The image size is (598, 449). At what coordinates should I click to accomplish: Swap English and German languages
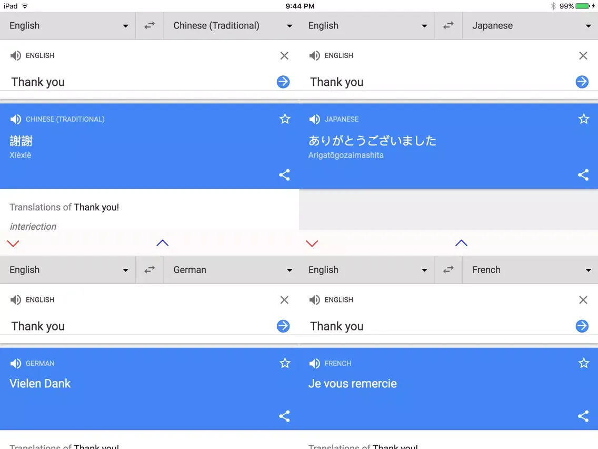149,270
